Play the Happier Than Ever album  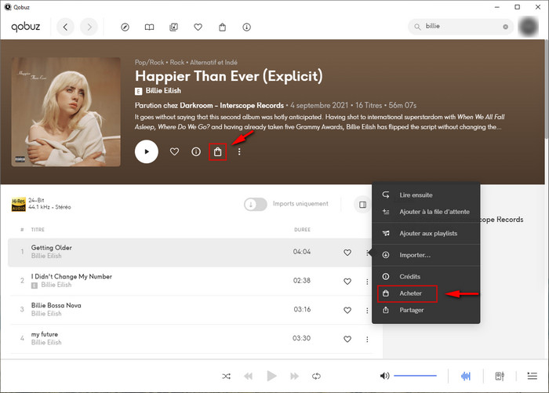point(147,151)
